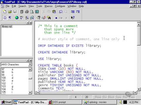Open the Replace toolbar icon
The height and width of the screenshot is (105, 141).
[44, 18]
